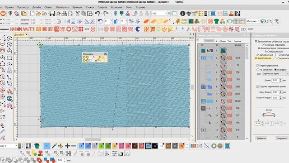Screen dimensions: 289x163
Task: Switch to the Укрепление tab
Action: click(263, 58)
